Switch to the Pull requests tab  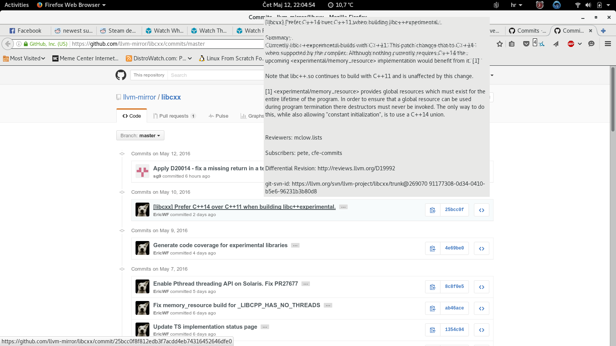coord(174,116)
